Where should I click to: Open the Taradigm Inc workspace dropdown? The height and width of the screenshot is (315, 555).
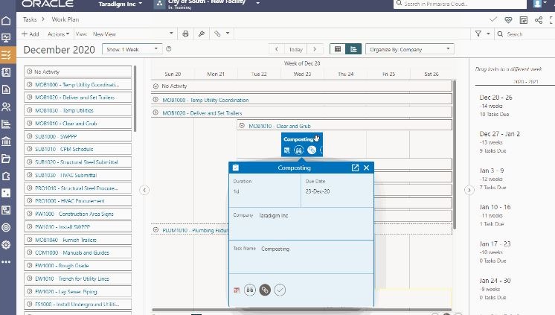coord(121,4)
